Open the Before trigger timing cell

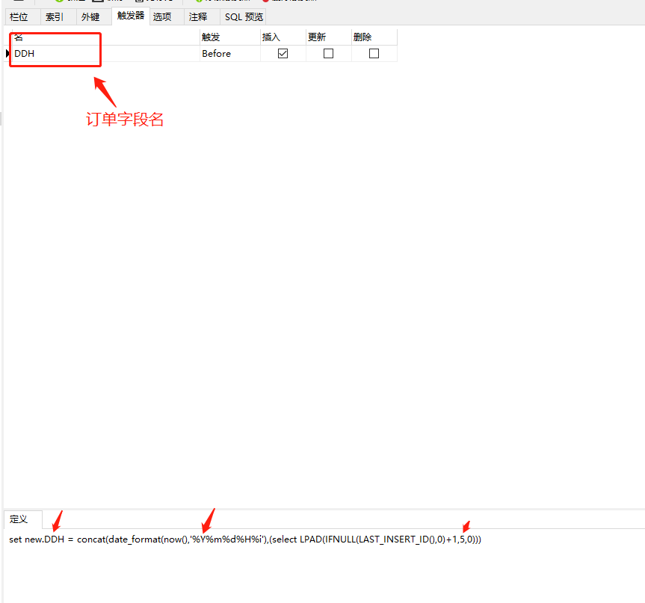(230, 54)
